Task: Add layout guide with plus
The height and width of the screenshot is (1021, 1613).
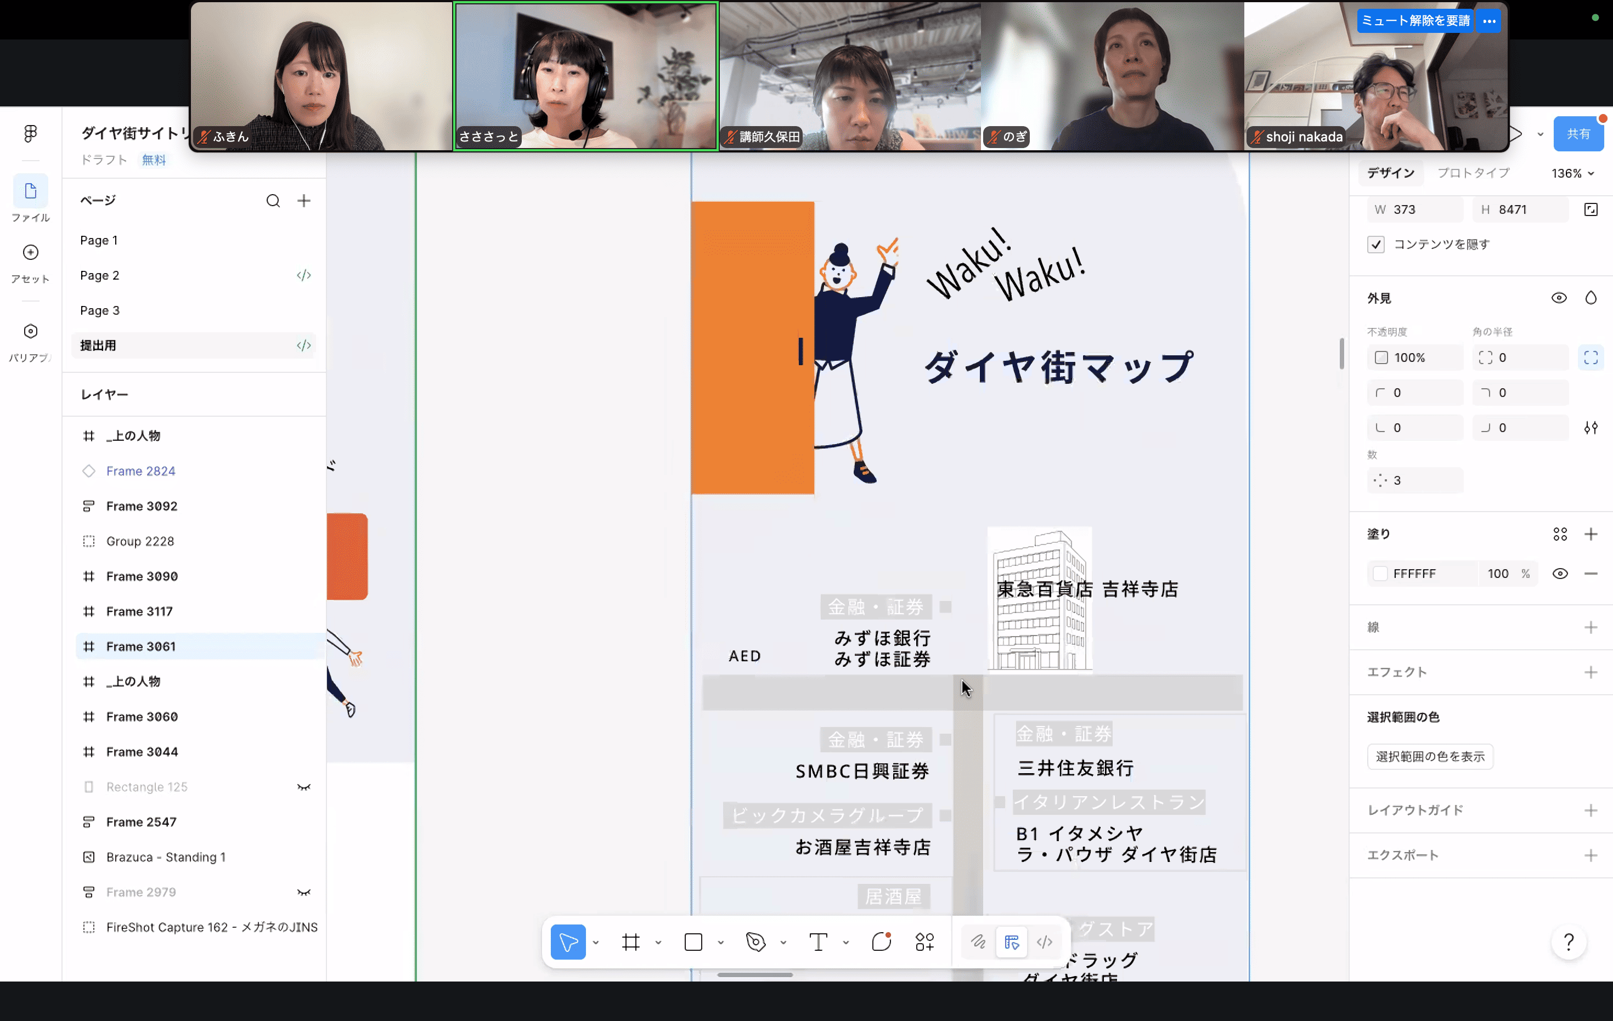Action: (x=1591, y=810)
